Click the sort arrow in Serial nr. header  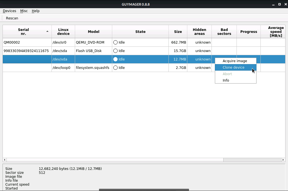47,32
